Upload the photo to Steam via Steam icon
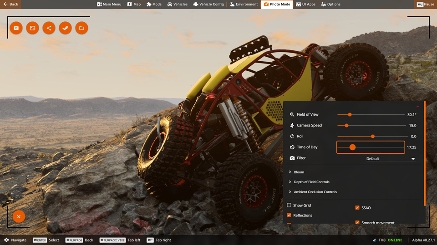Screen dimensions: 437x245 (x=65, y=28)
